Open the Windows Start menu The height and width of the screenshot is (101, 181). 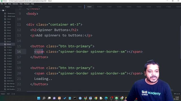[x=39, y=98]
